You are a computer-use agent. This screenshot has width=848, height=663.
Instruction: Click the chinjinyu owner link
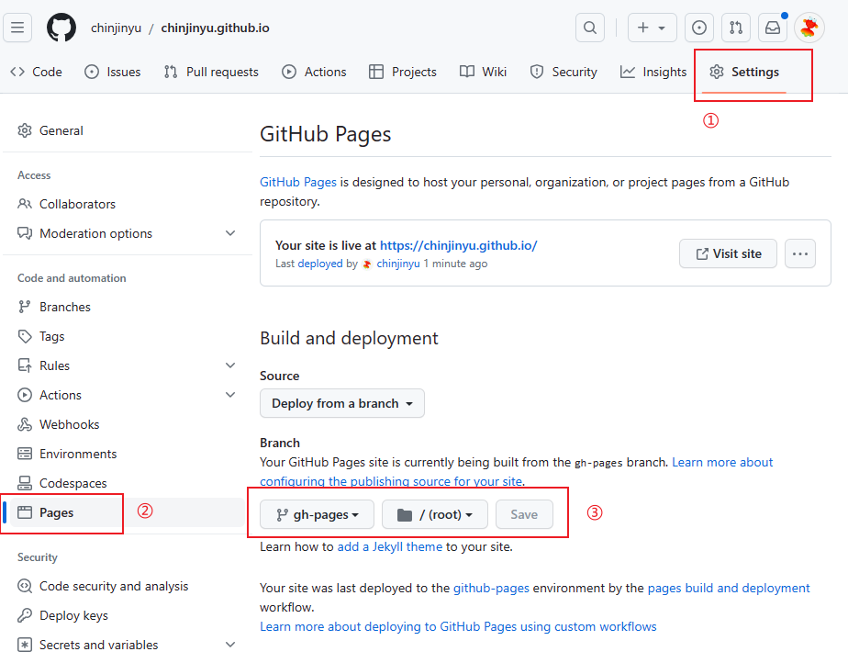[116, 28]
